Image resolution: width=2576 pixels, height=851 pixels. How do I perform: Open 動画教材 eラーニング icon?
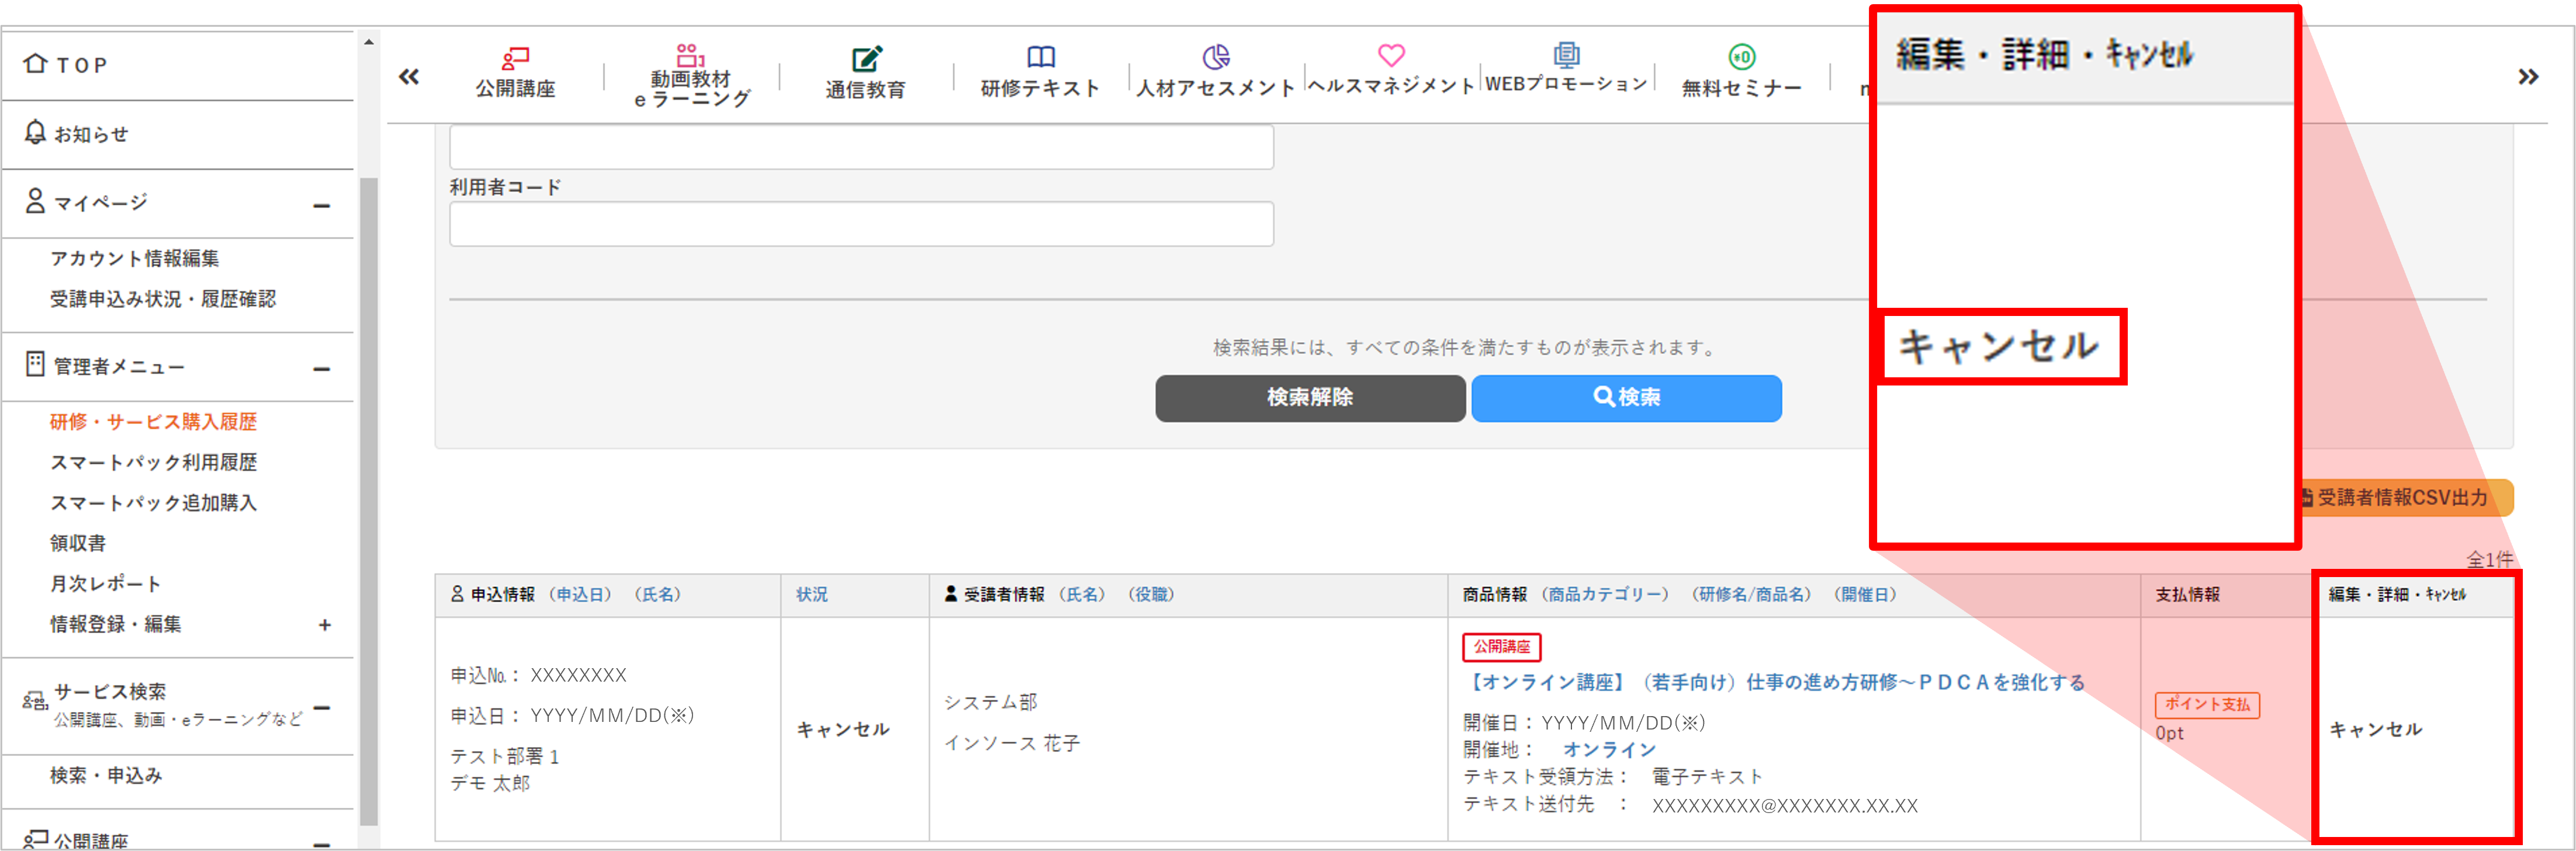point(690,55)
